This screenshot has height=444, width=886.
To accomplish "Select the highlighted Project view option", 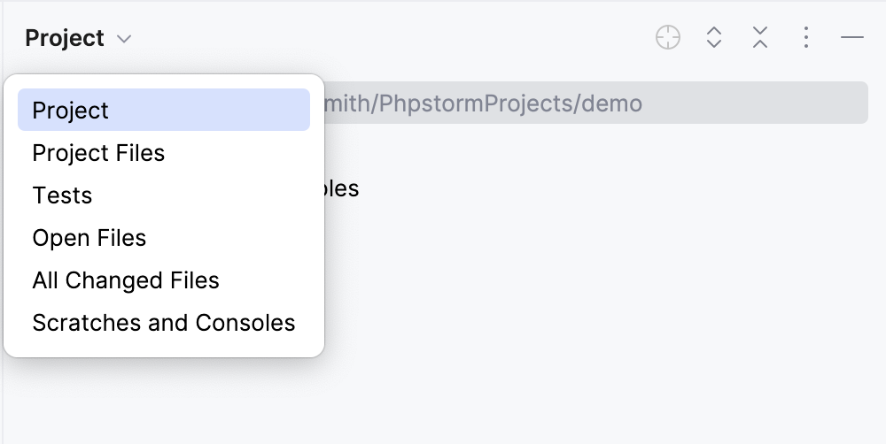I will (x=164, y=110).
